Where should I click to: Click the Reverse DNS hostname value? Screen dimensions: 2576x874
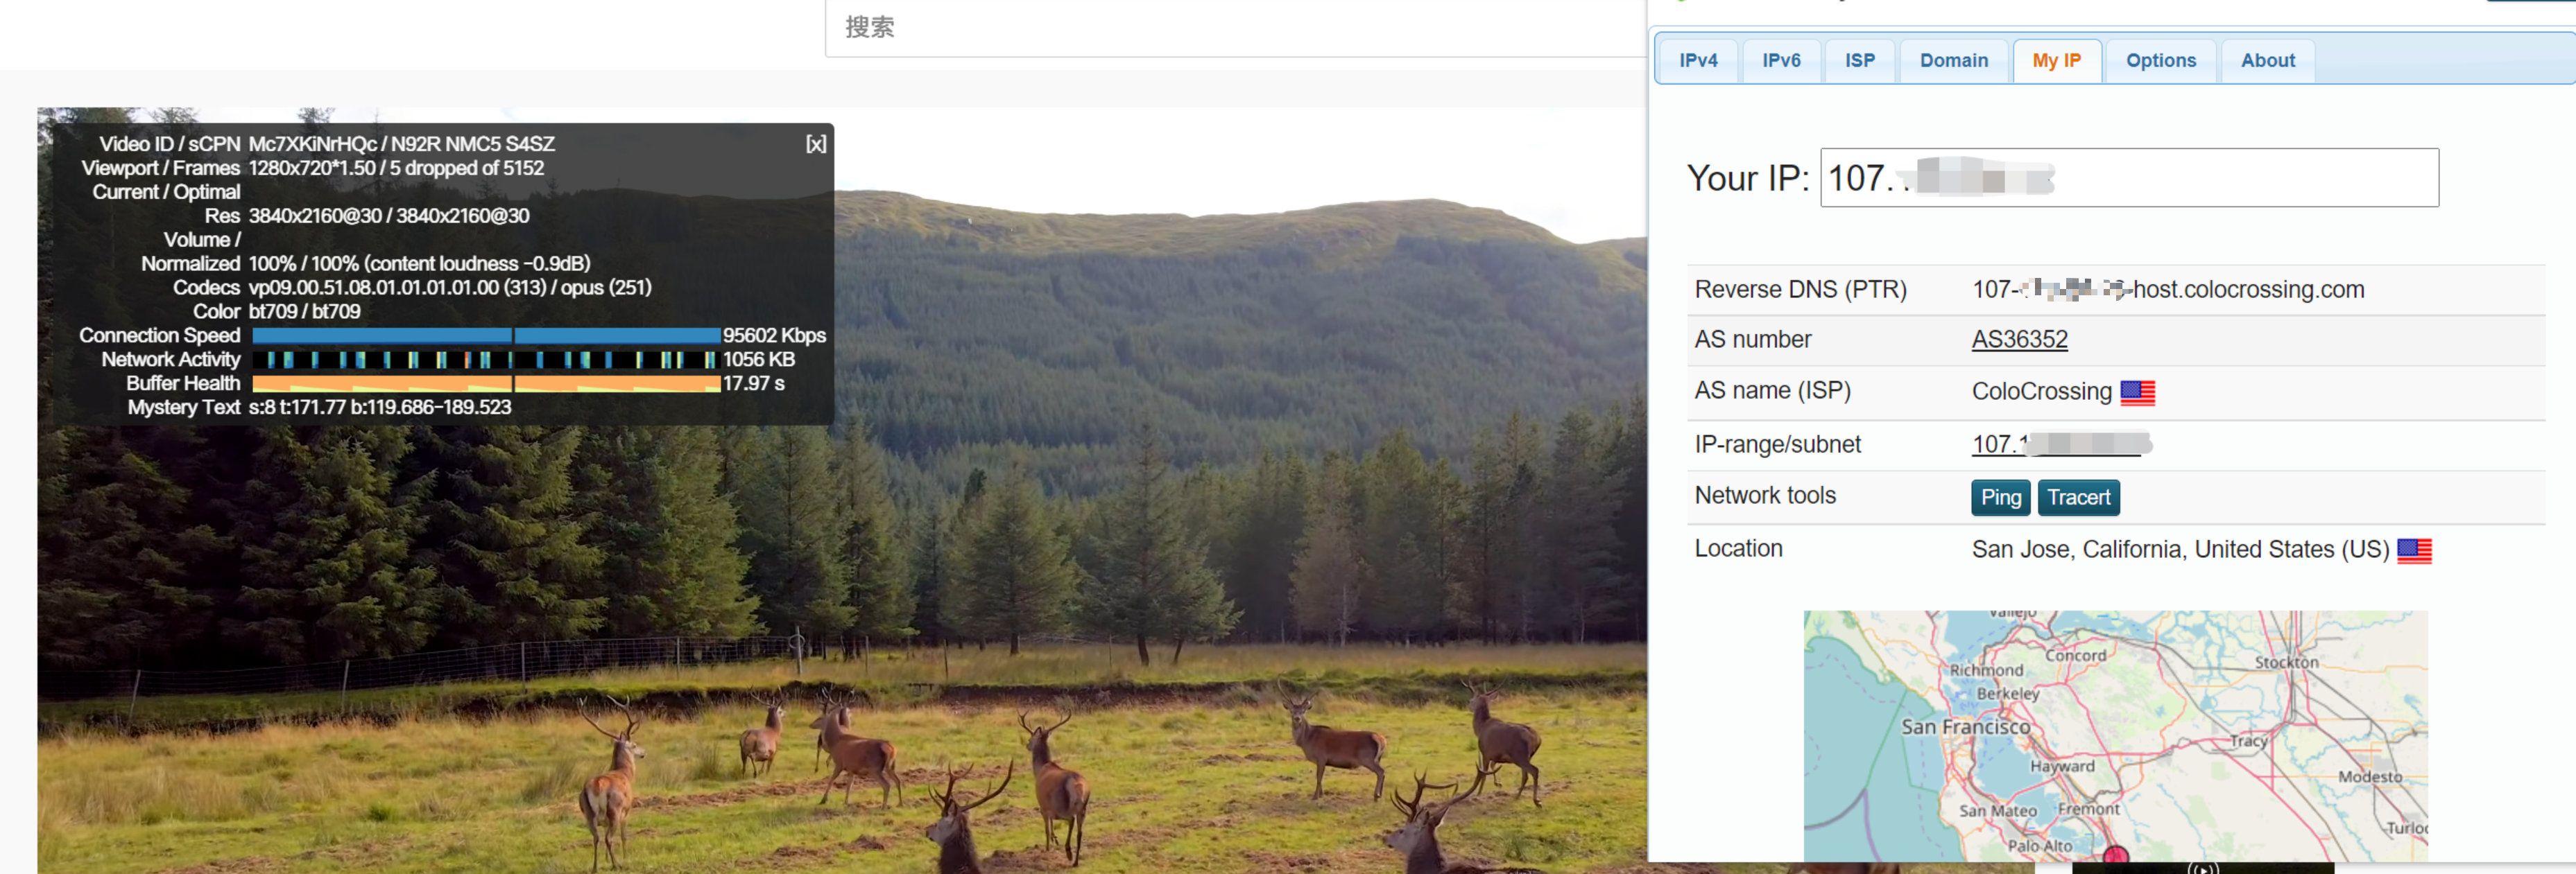coord(2167,290)
